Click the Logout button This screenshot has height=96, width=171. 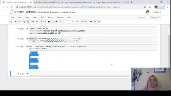pos(157,12)
